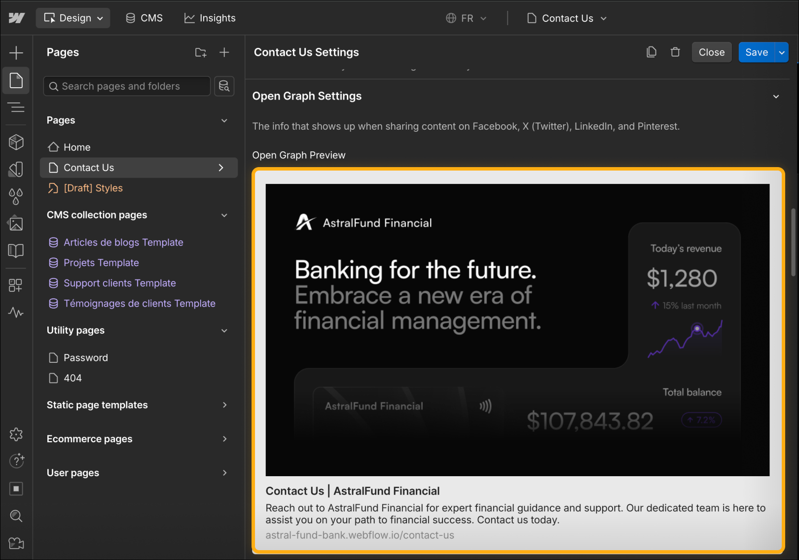This screenshot has height=560, width=799.
Task: Select the Password utility page
Action: pyautogui.click(x=139, y=358)
